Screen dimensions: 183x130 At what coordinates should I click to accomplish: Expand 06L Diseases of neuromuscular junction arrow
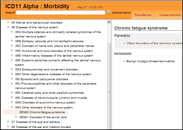tap(12, 97)
